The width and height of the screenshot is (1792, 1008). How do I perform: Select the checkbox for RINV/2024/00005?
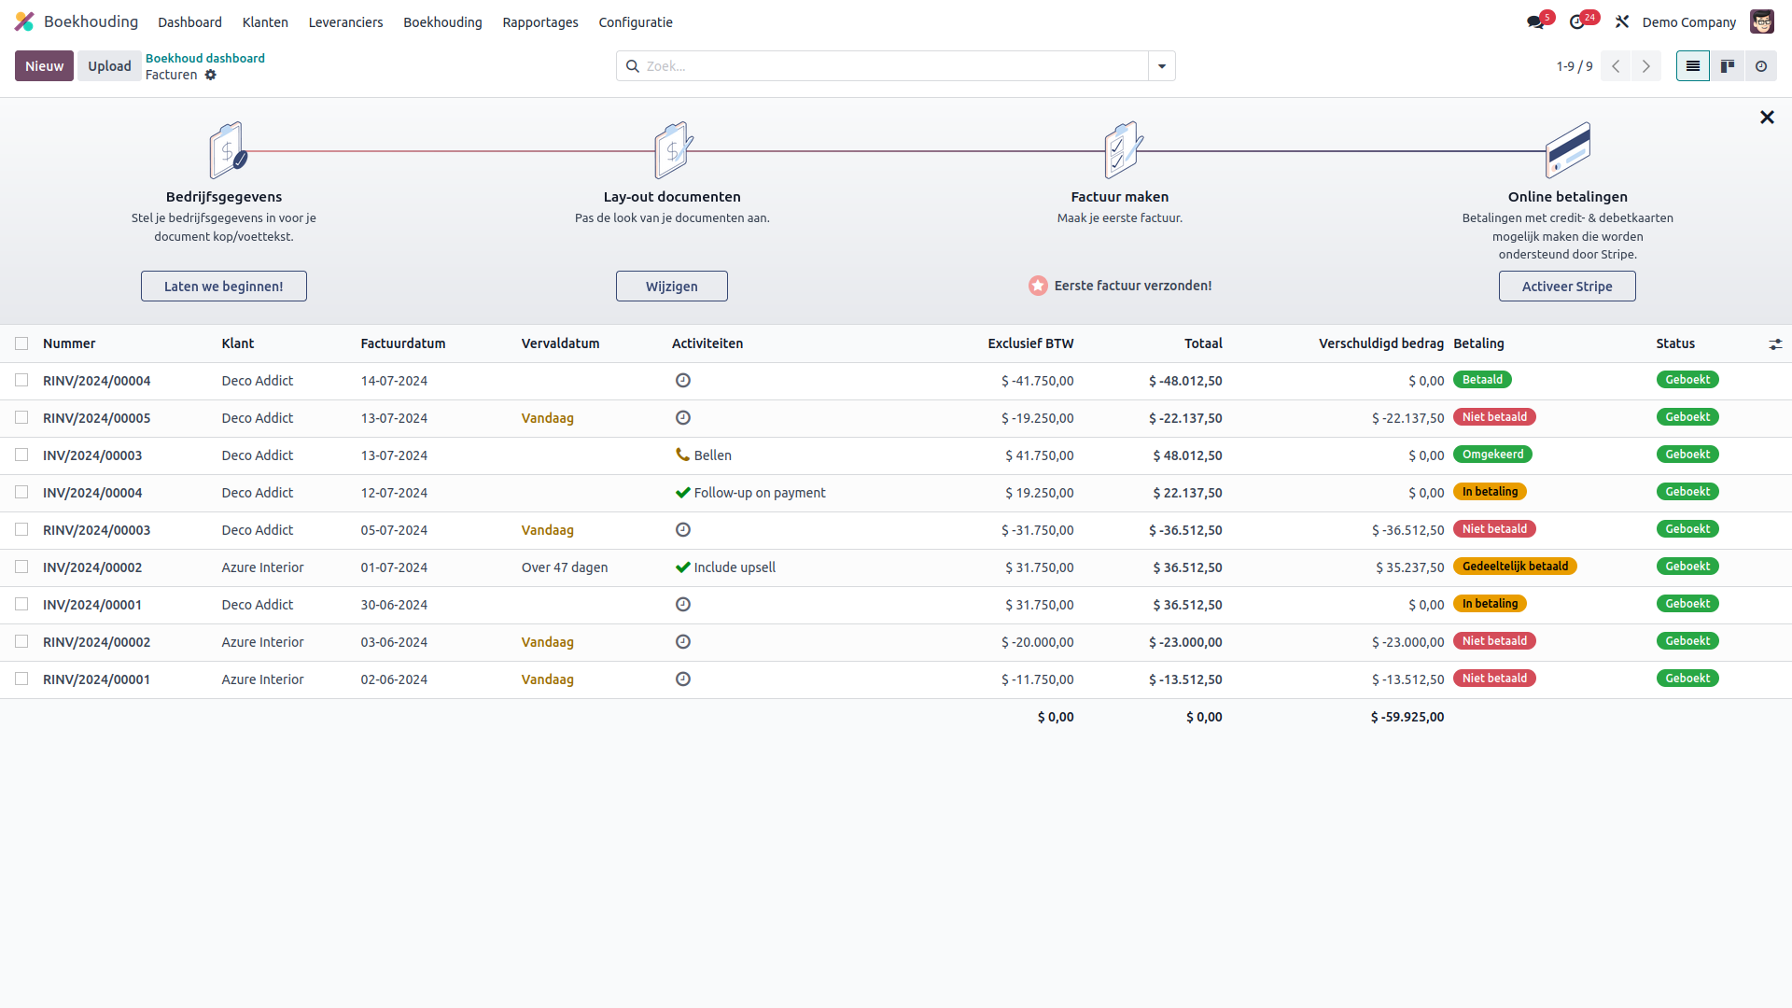pyautogui.click(x=21, y=417)
